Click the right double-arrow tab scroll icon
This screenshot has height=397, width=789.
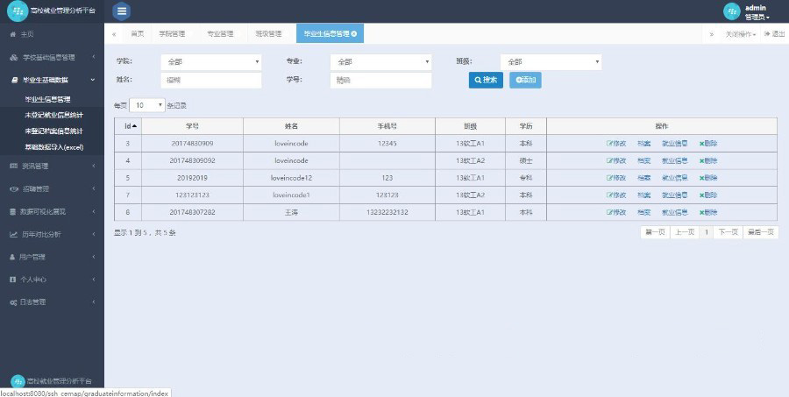711,34
